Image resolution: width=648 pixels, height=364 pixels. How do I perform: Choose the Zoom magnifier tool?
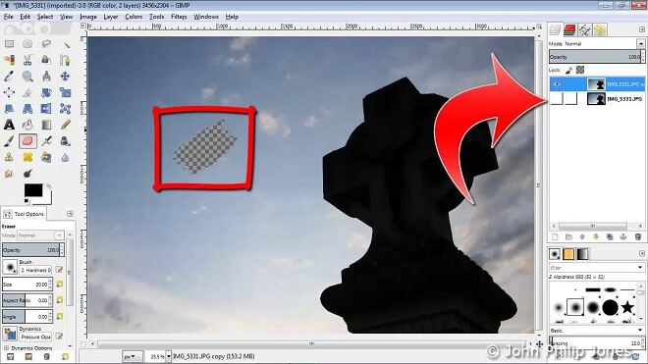point(27,76)
